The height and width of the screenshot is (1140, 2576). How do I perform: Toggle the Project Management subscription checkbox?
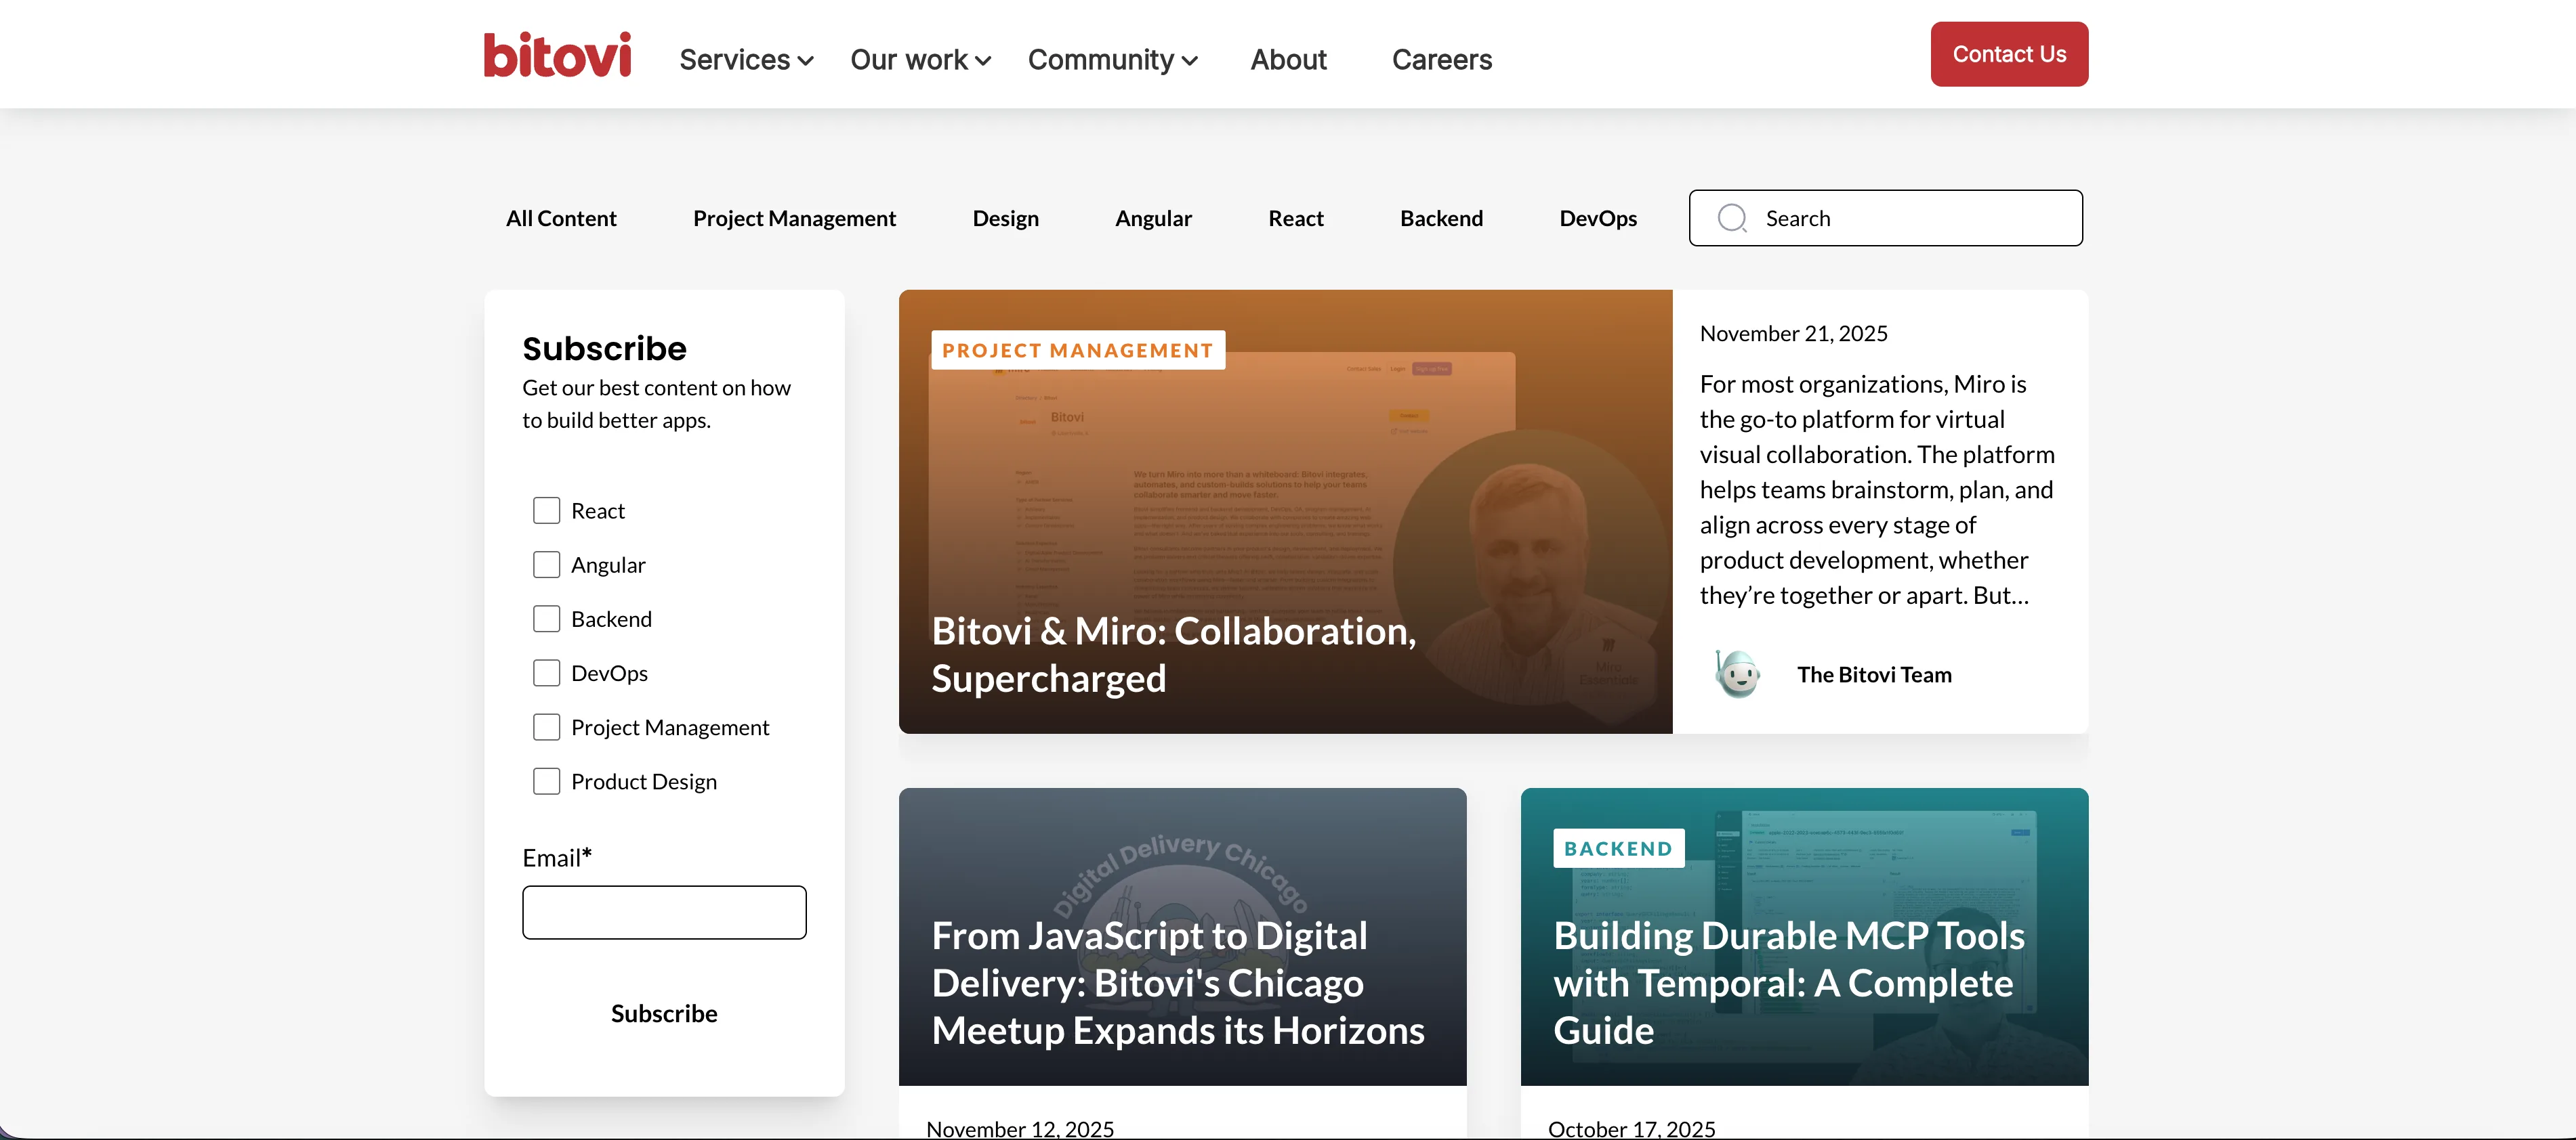(x=546, y=726)
